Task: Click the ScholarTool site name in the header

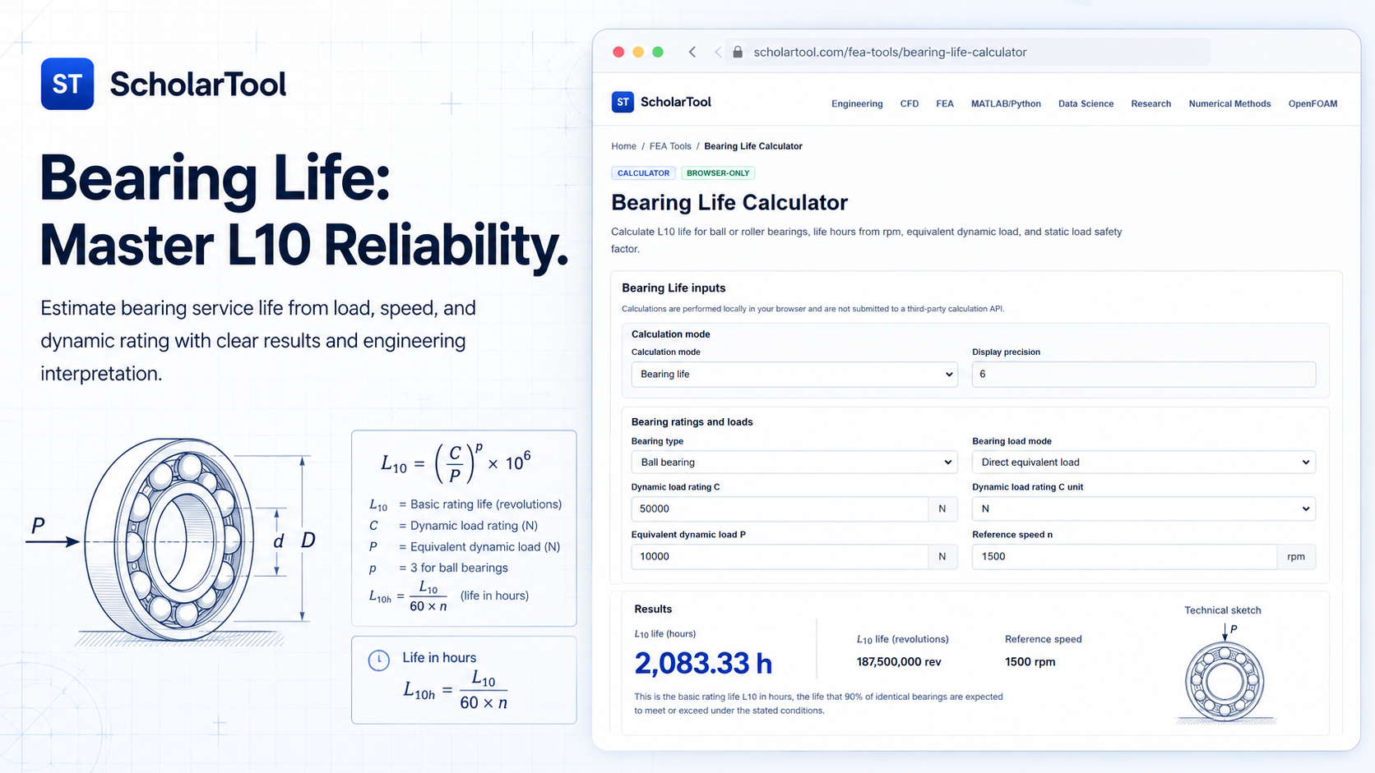Action: tap(675, 102)
